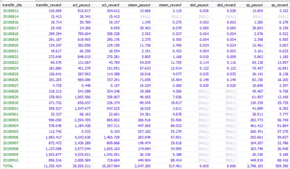Select the date cell 20190814
290x169 pixels.
coord(11,16)
